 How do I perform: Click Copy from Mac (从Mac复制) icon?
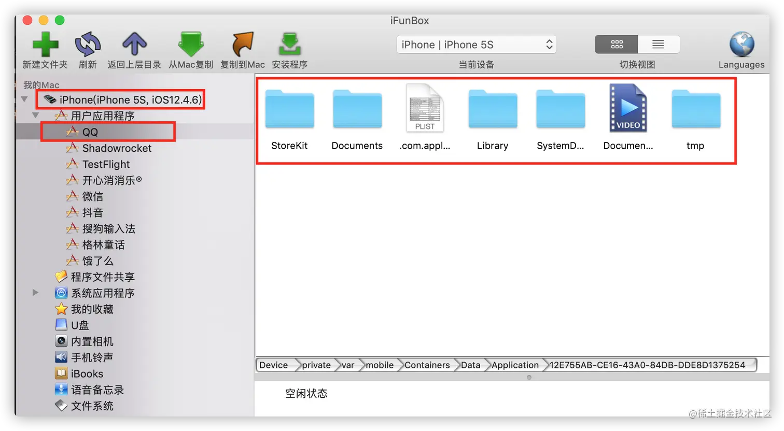[191, 44]
